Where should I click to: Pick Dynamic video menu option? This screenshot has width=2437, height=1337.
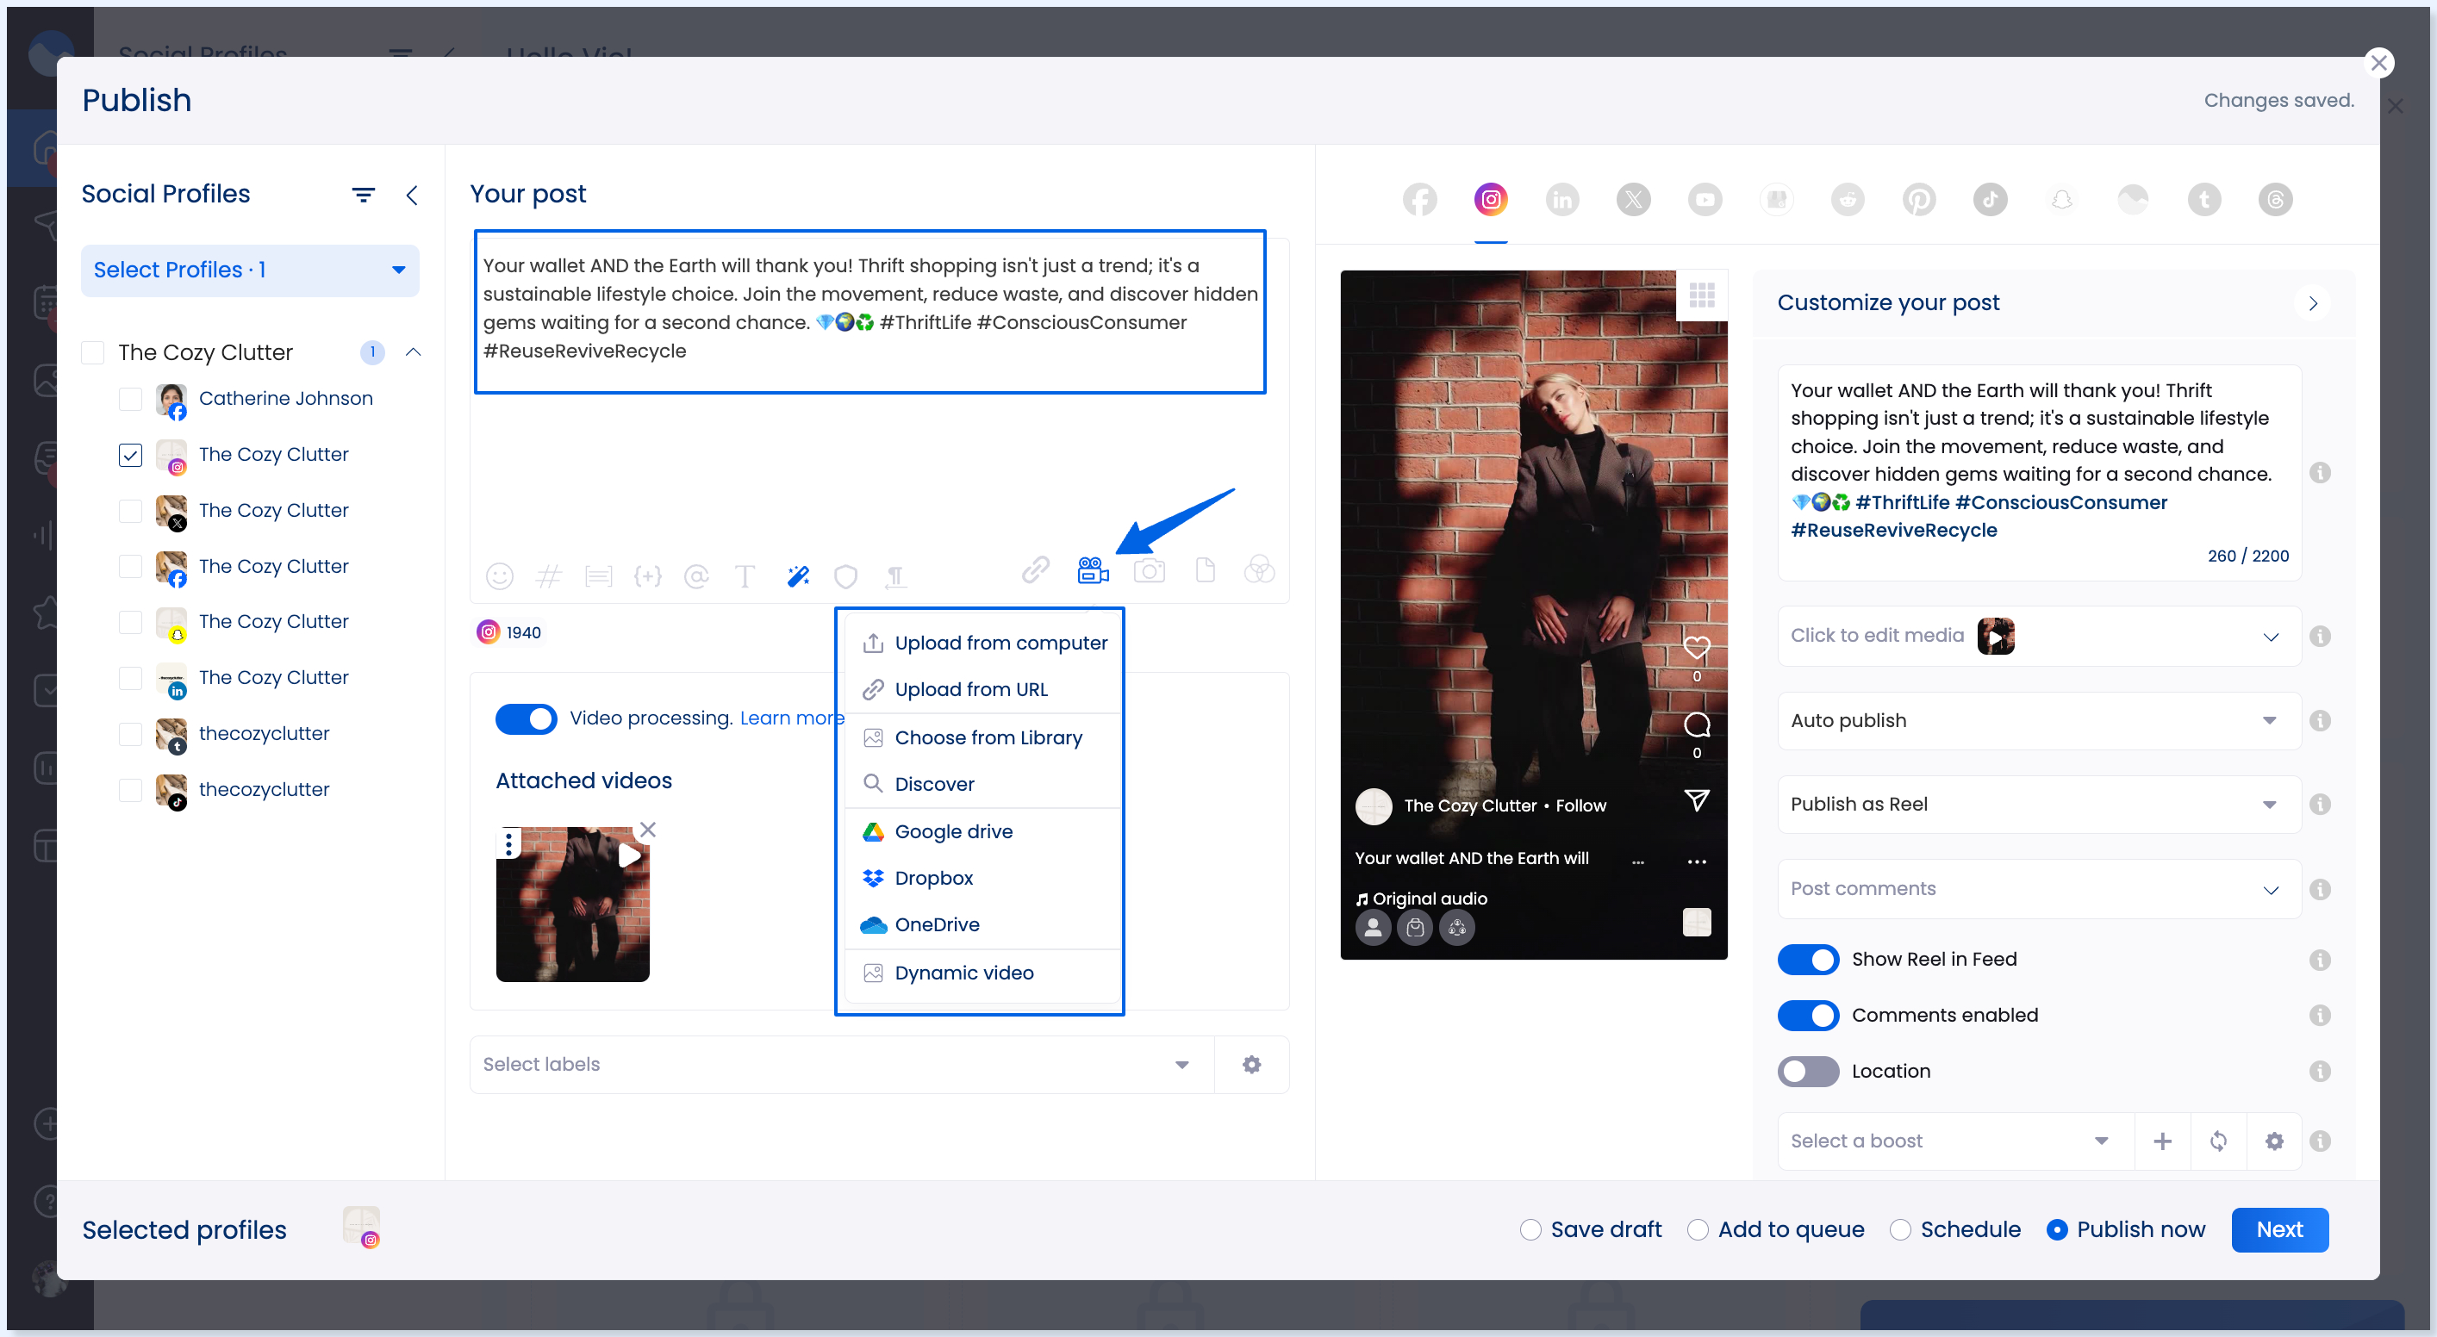(x=983, y=972)
